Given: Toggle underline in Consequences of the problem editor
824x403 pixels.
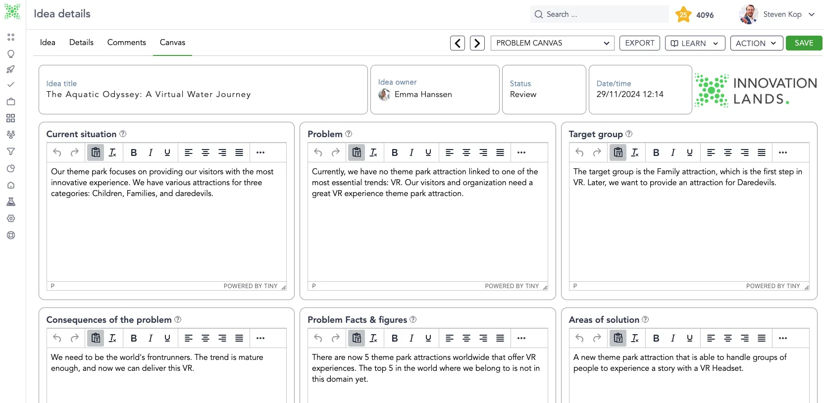Looking at the screenshot, I should pyautogui.click(x=167, y=338).
